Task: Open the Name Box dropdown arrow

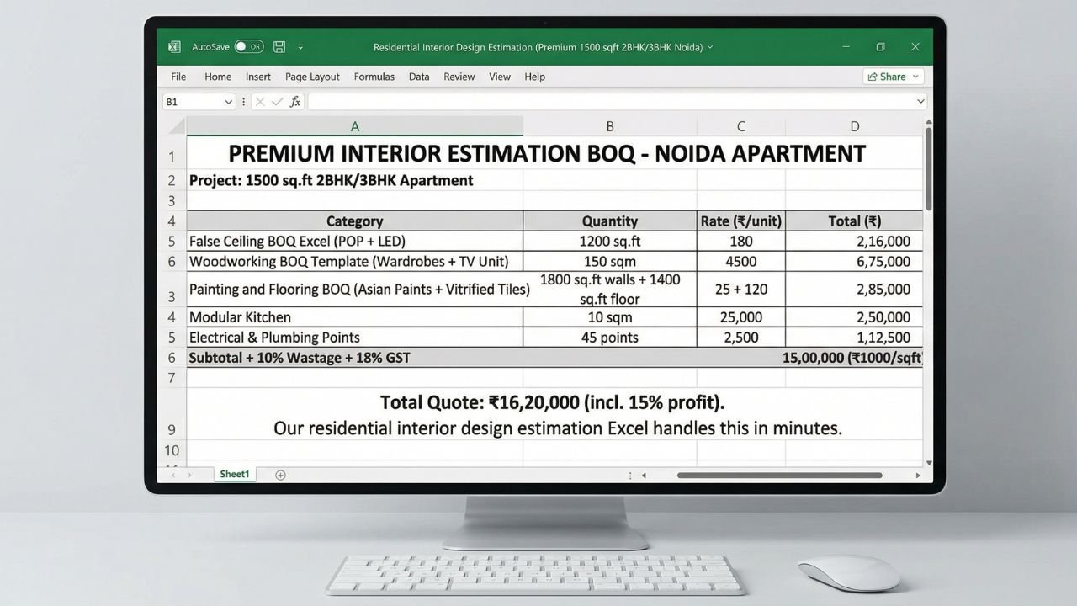Action: (228, 102)
